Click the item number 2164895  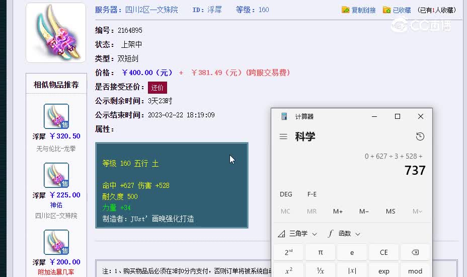[130, 30]
